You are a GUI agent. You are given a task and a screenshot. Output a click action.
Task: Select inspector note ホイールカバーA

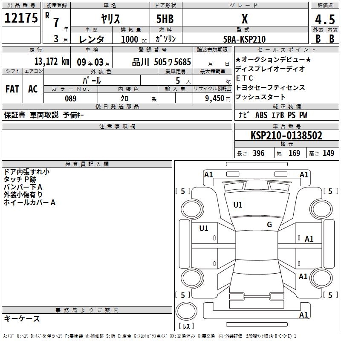(29, 202)
